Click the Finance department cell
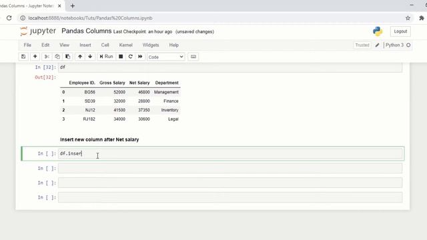Image resolution: width=427 pixels, height=240 pixels. click(x=171, y=101)
